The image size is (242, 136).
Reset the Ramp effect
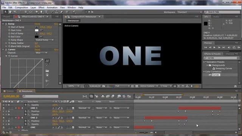click(x=37, y=24)
